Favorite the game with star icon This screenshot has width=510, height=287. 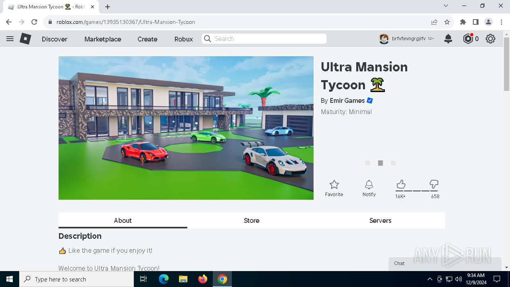[334, 188]
